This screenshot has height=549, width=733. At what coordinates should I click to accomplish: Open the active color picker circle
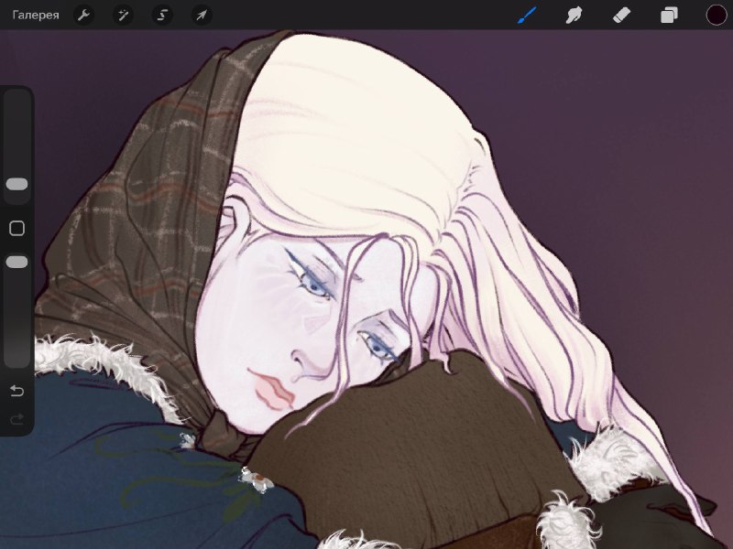[x=717, y=15]
